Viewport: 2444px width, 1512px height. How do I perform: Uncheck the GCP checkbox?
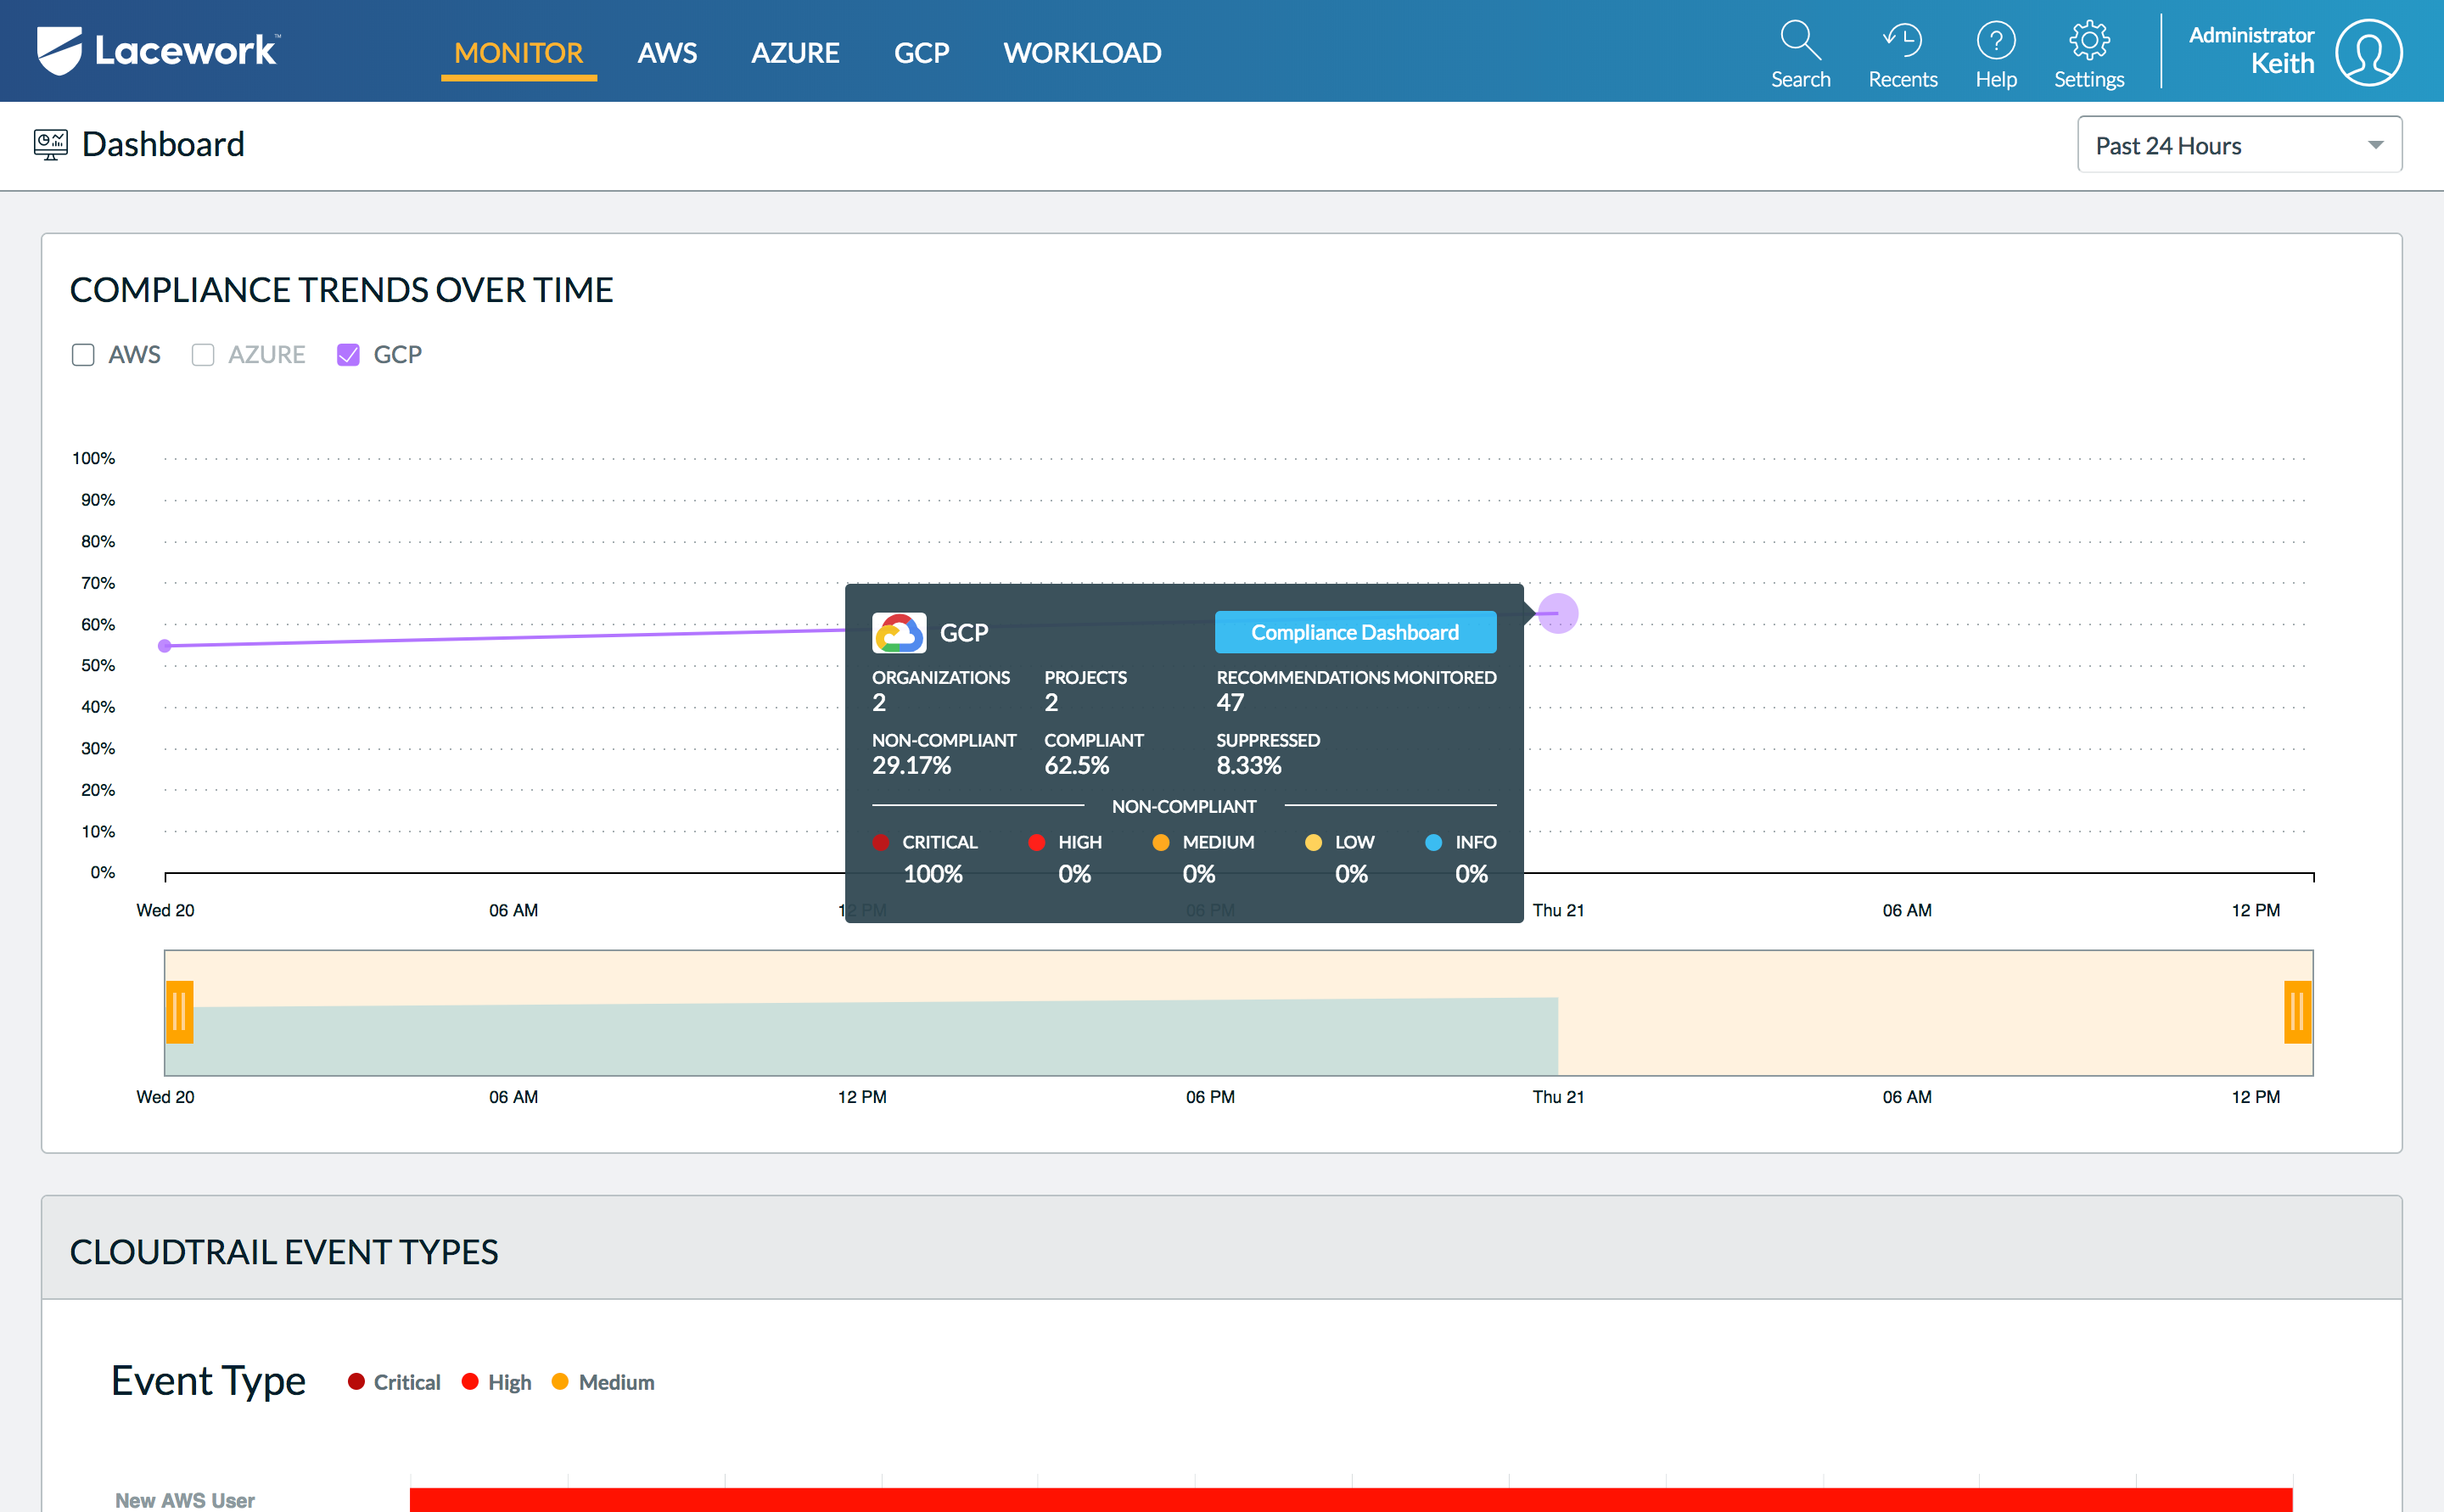click(348, 355)
